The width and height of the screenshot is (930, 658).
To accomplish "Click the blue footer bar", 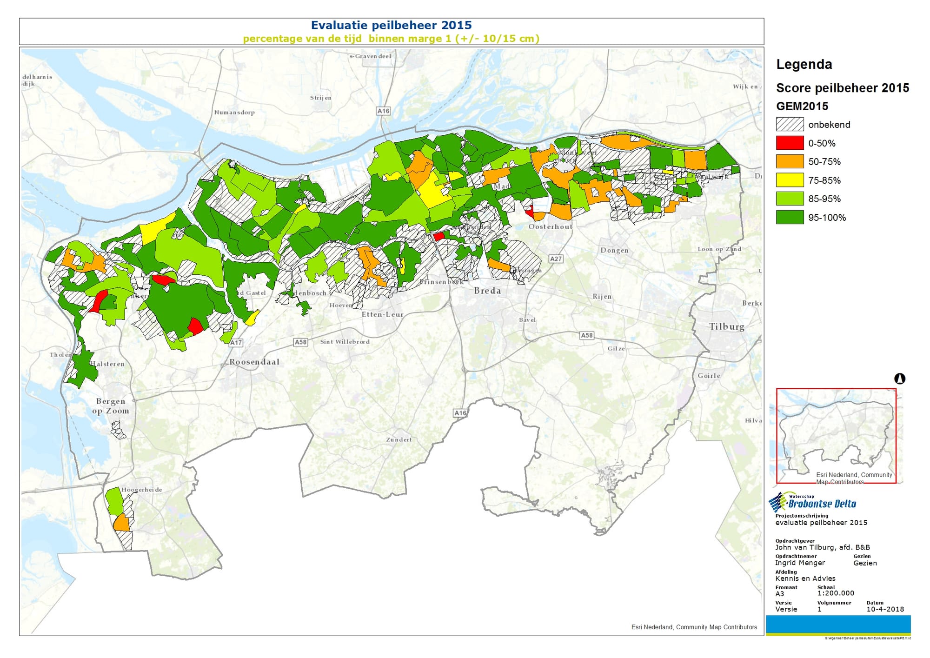I will coord(838,624).
